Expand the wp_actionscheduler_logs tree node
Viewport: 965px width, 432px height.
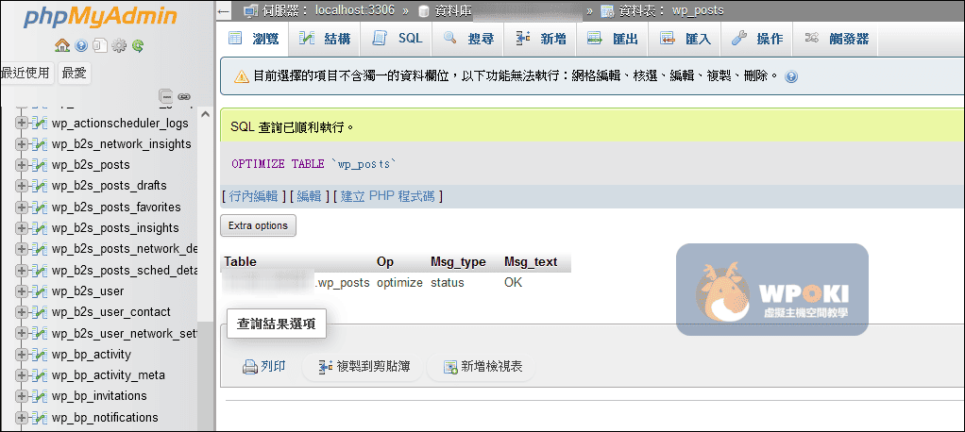[22, 124]
